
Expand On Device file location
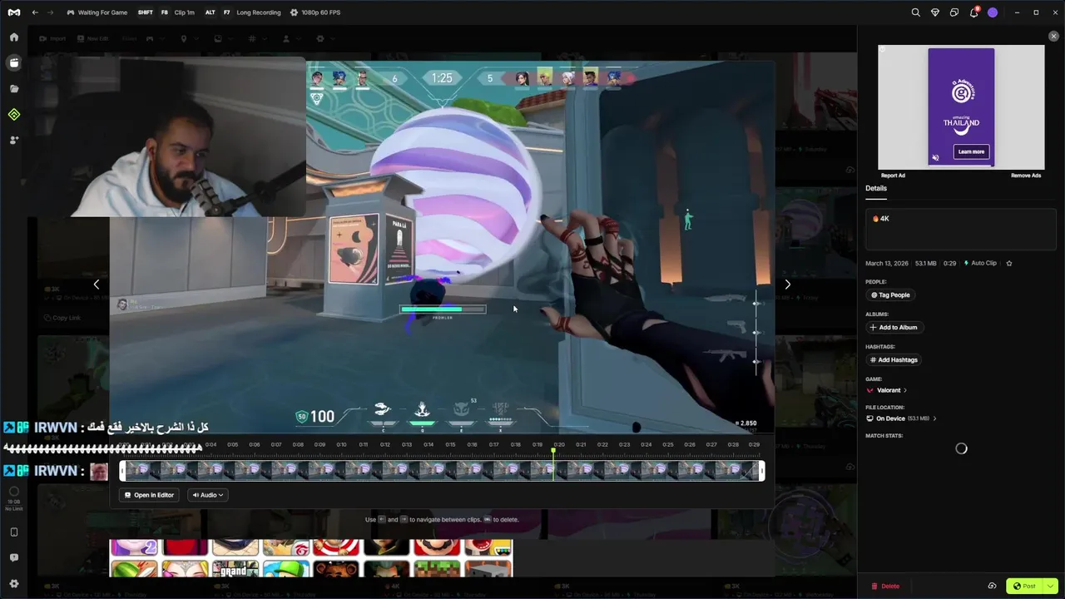pos(901,418)
